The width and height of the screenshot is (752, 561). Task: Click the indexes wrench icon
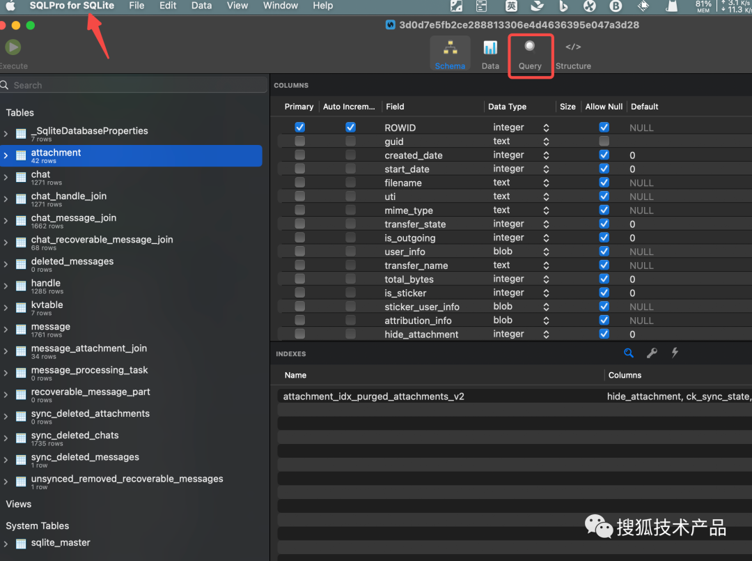click(x=652, y=353)
